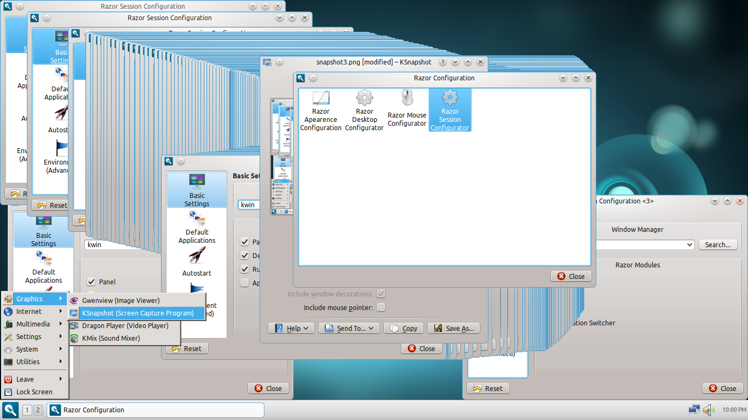Open the Razor Mouse Configurator
The height and width of the screenshot is (420, 748).
[x=407, y=109]
